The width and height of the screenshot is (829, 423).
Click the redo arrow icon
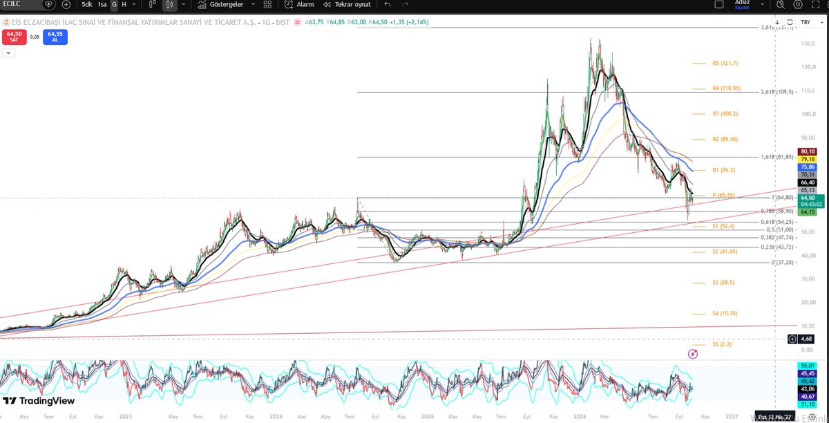[x=406, y=4]
